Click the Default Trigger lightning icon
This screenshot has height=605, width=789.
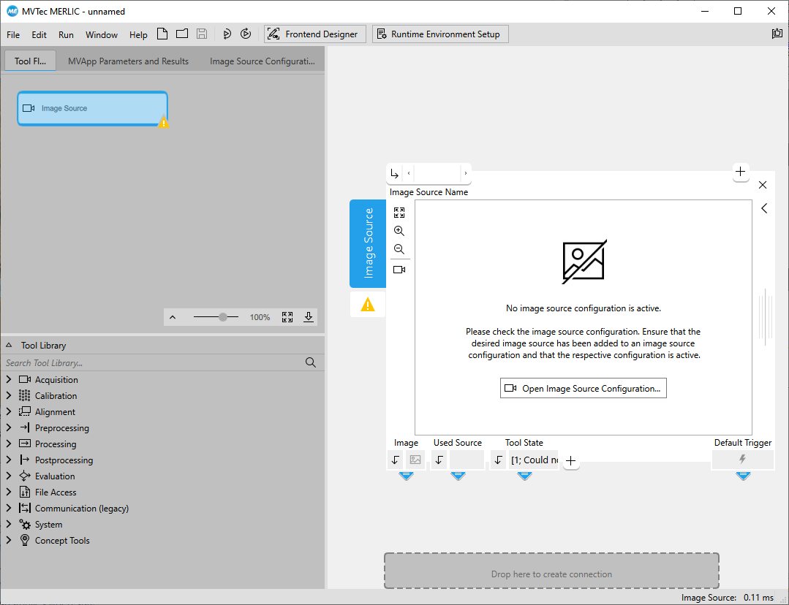(742, 460)
